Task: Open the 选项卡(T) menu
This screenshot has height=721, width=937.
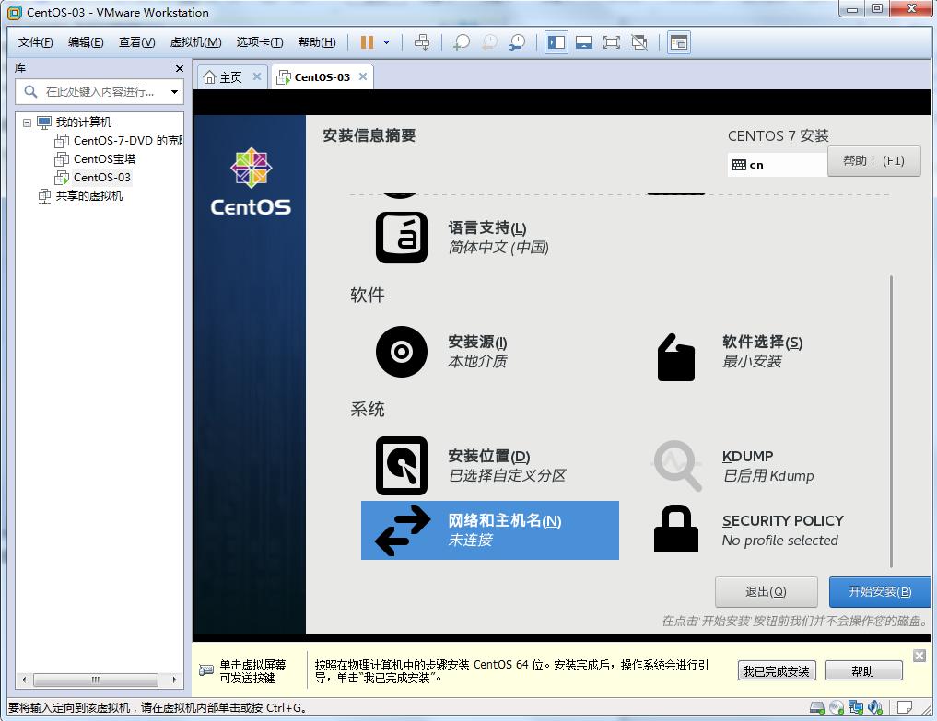Action: 259,42
